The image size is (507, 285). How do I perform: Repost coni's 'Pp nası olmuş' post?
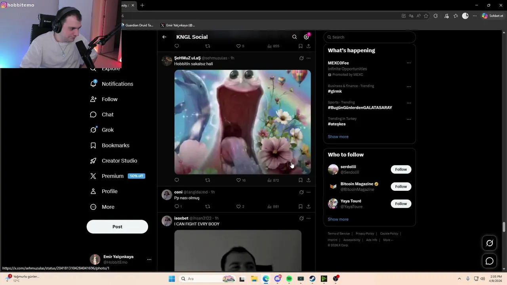tap(208, 206)
